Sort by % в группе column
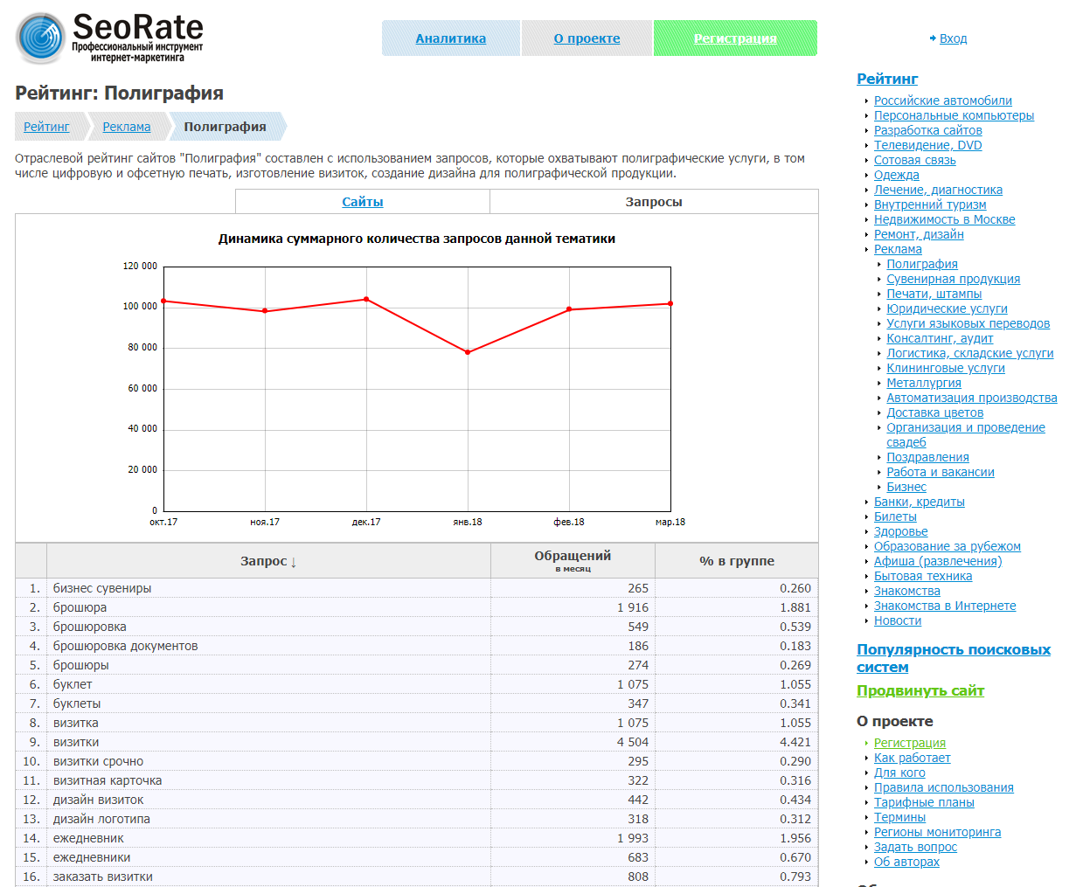This screenshot has height=887, width=1090. tap(736, 561)
